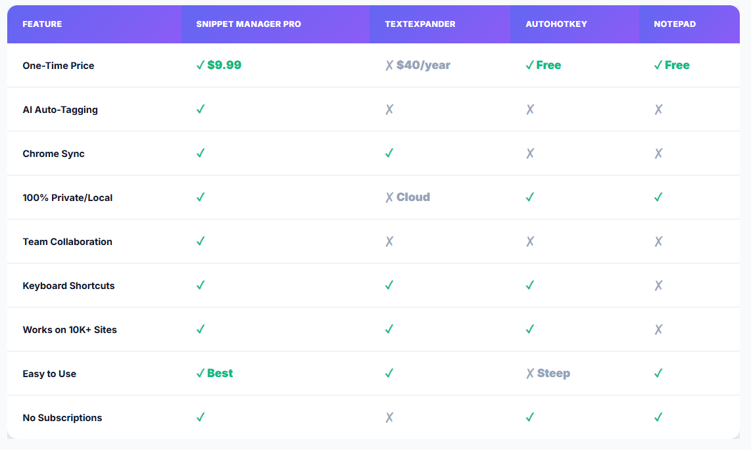751x450 pixels.
Task: Click the TextExpander AI Auto-Tagging X mark
Action: 389,109
